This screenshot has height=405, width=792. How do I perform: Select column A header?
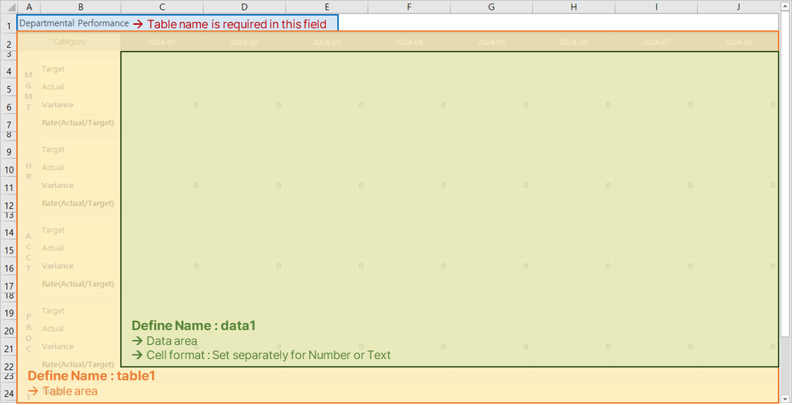click(29, 7)
